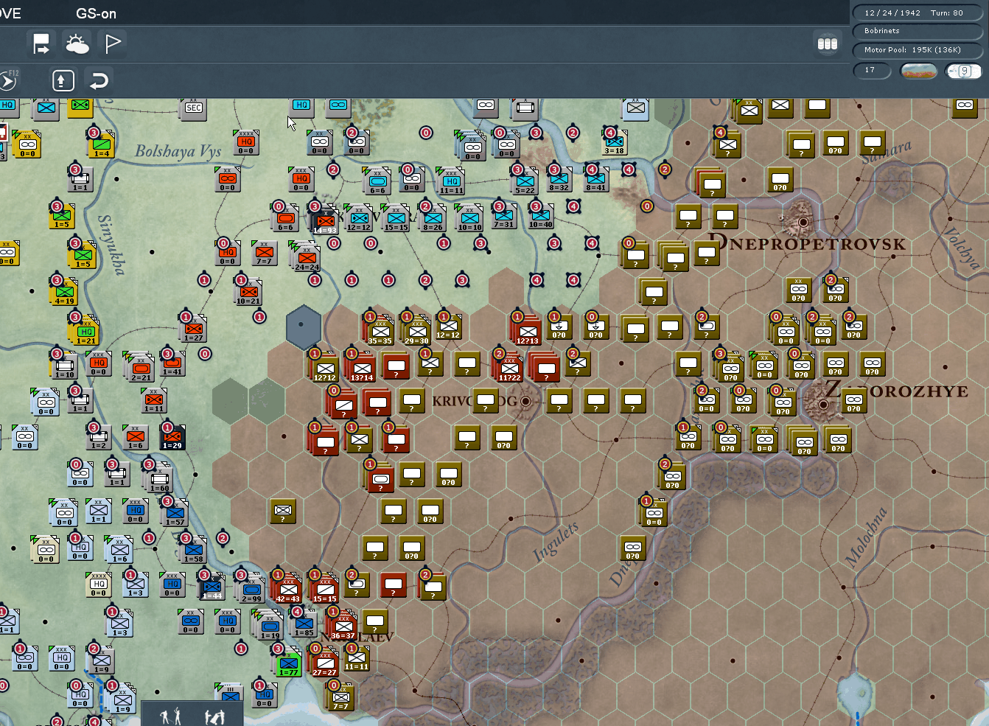Select the blue unit labeled 1=85
Screen dimensions: 989x726
tap(304, 624)
